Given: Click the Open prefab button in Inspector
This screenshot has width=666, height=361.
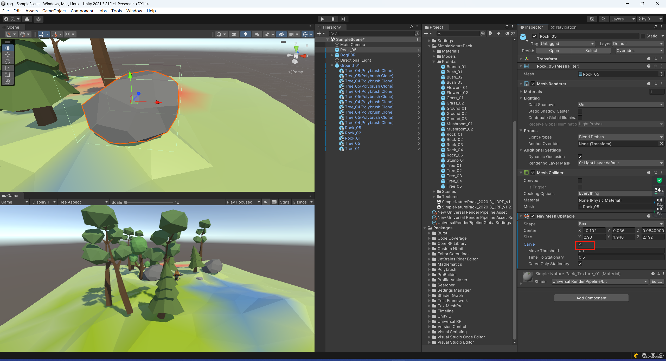Looking at the screenshot, I should coord(553,50).
